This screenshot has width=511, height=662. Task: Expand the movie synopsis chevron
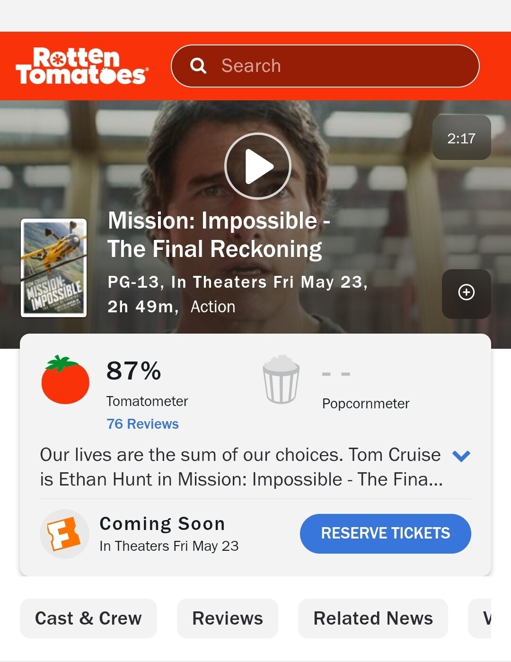(461, 456)
